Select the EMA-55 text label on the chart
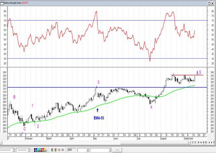The image size is (216, 153). (99, 118)
